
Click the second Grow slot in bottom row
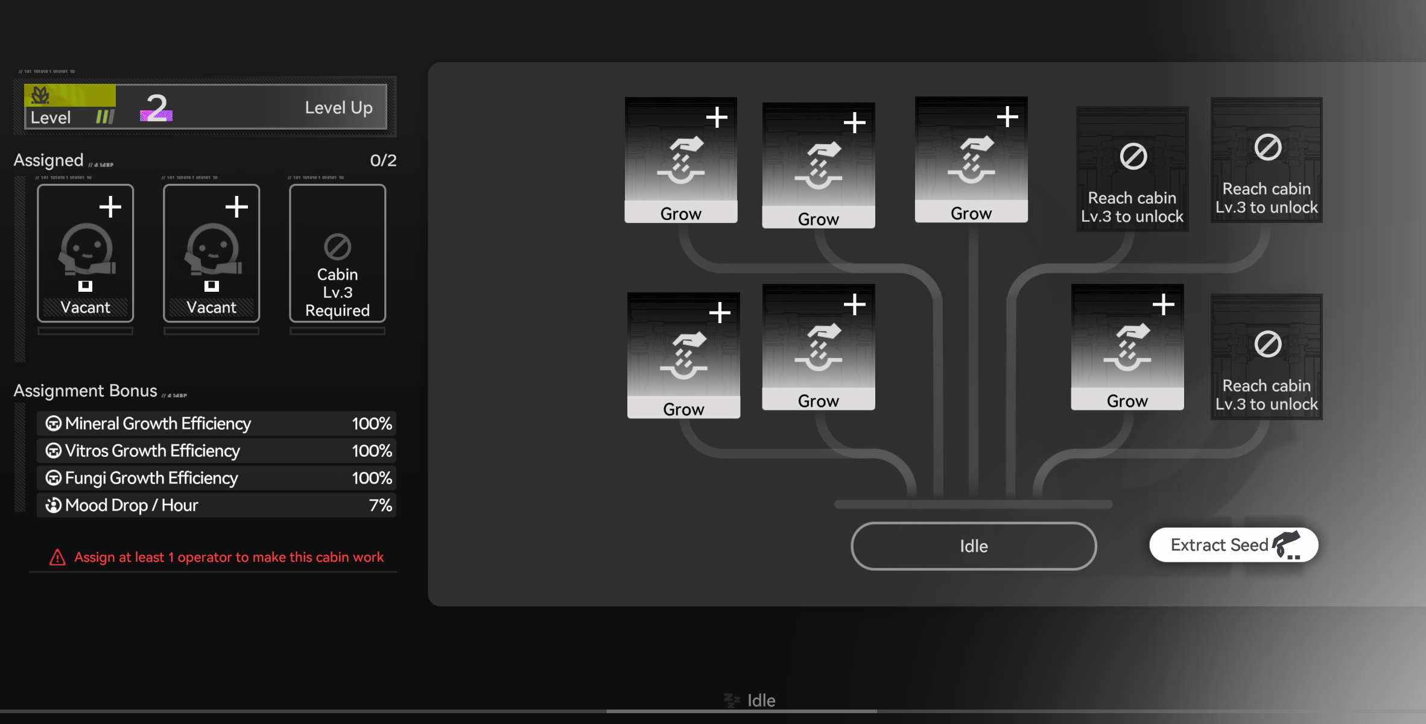pos(818,347)
